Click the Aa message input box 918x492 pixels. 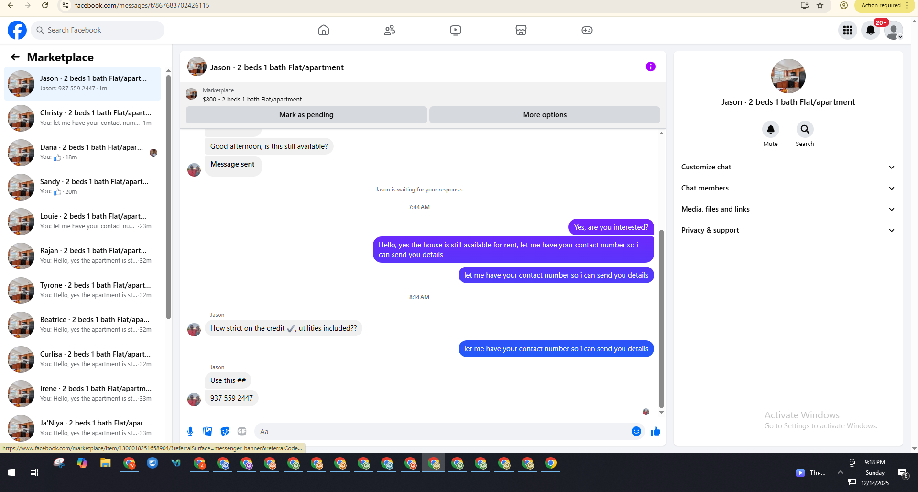(x=443, y=431)
